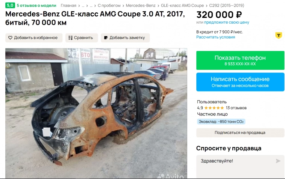Click the heart icon for favorites

(x=11, y=38)
